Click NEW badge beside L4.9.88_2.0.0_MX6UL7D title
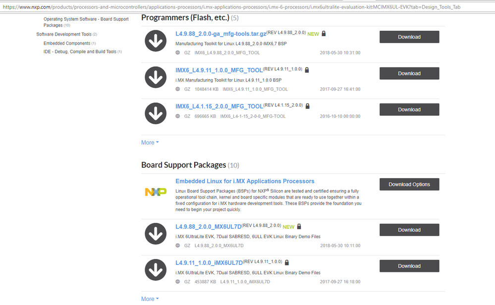 tap(288, 227)
